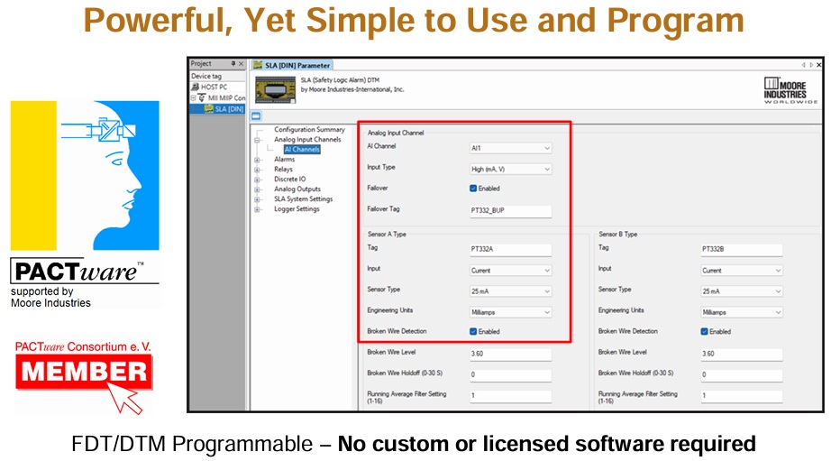Click the MII MIIP Con device icon
The height and width of the screenshot is (461, 831).
click(202, 97)
